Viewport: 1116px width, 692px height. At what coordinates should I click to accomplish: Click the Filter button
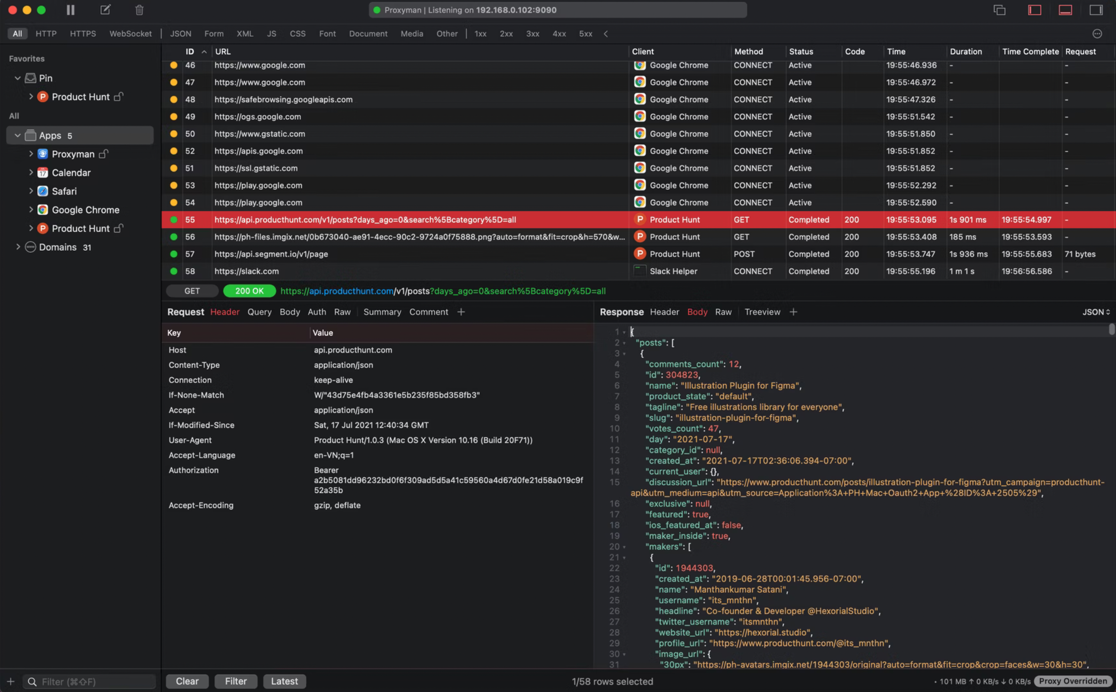coord(236,681)
